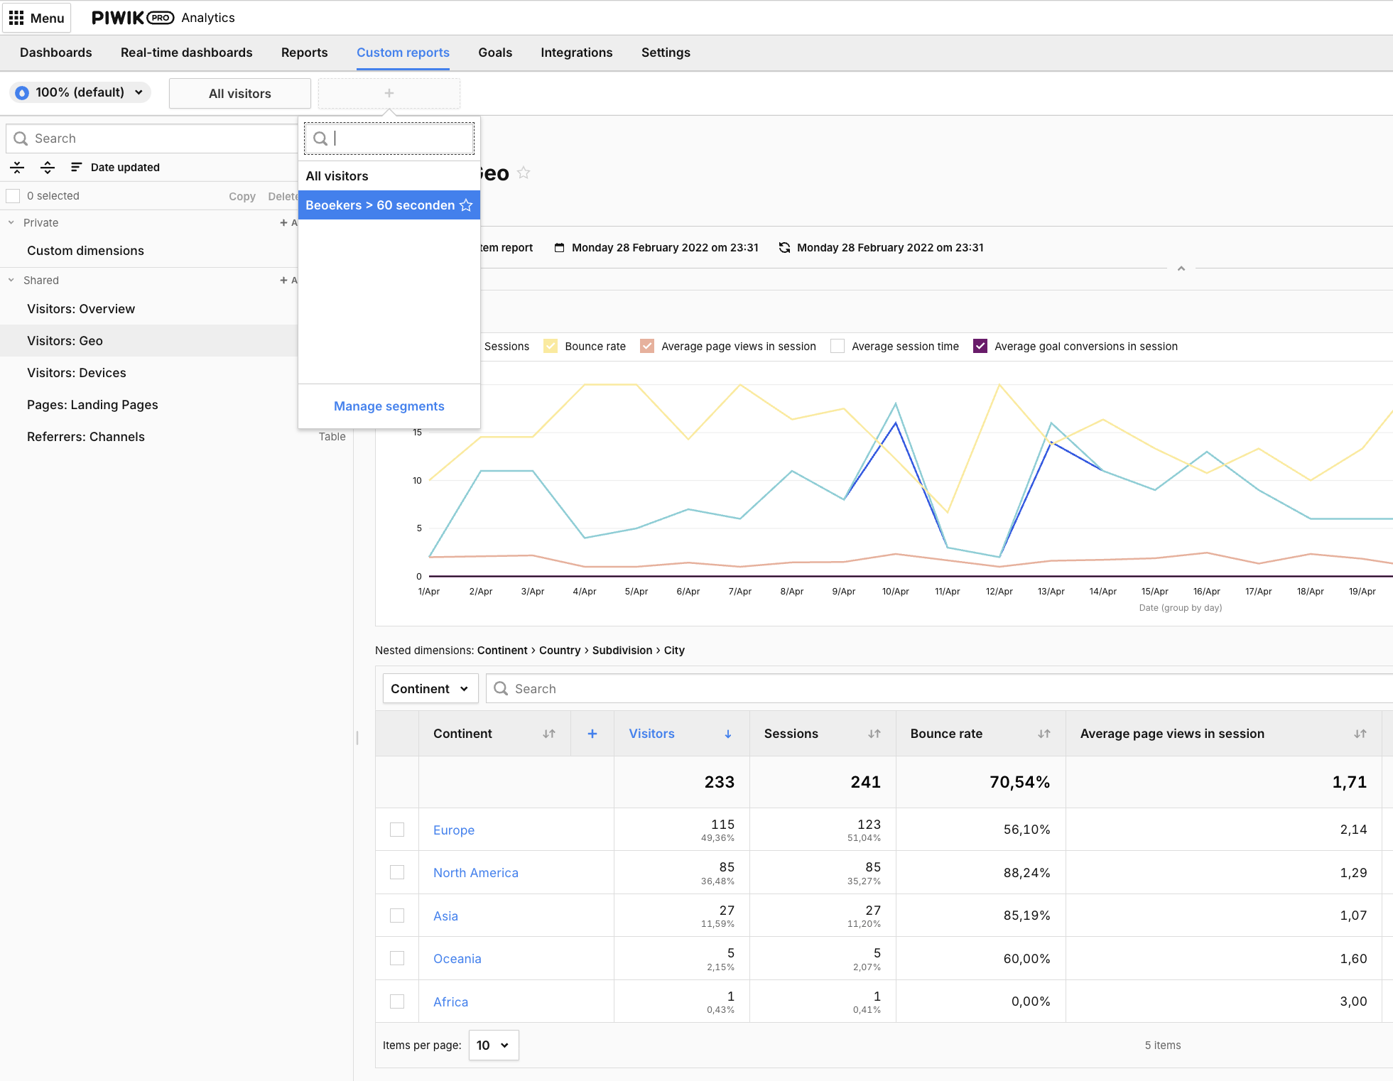Click the sidebar Search magnifier icon

21,138
